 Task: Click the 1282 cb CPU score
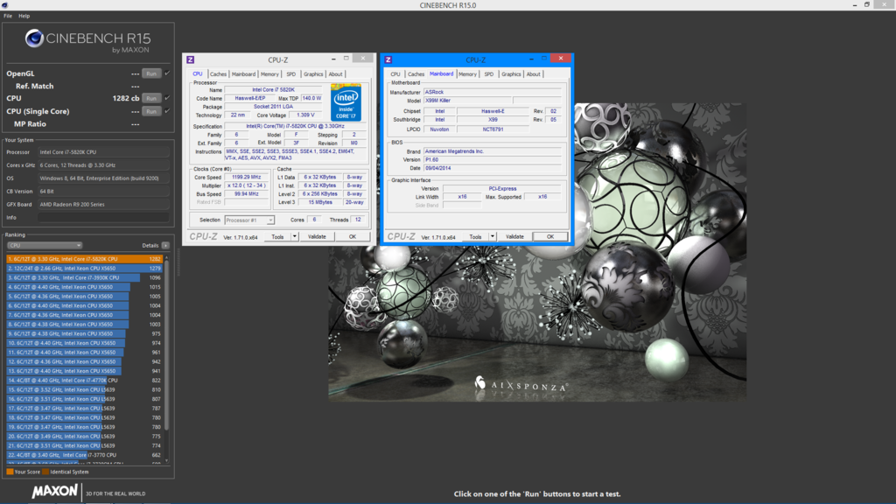[126, 98]
